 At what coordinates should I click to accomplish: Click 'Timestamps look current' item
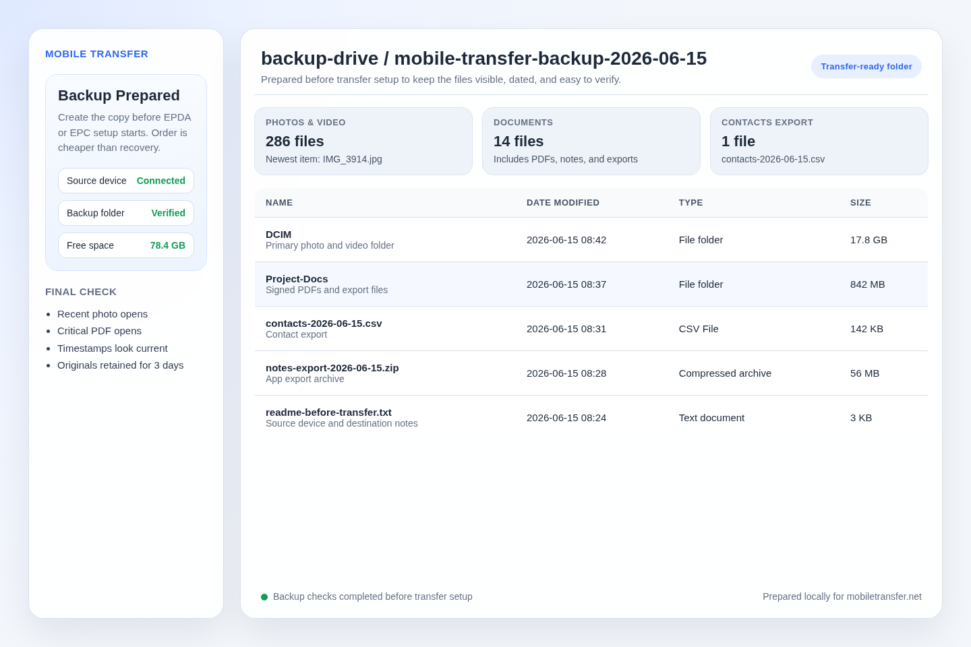coord(113,348)
